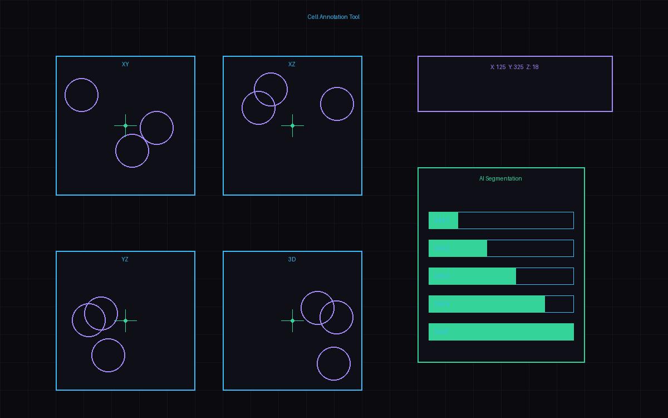Select the lone cell outline in XZ view
668x418 pixels.
coord(337,104)
